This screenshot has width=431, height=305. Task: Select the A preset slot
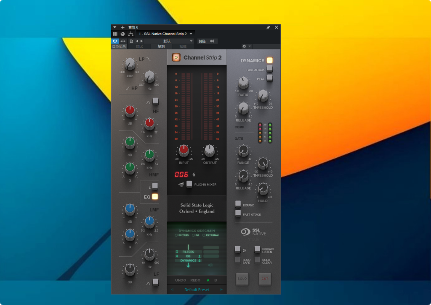point(208,280)
